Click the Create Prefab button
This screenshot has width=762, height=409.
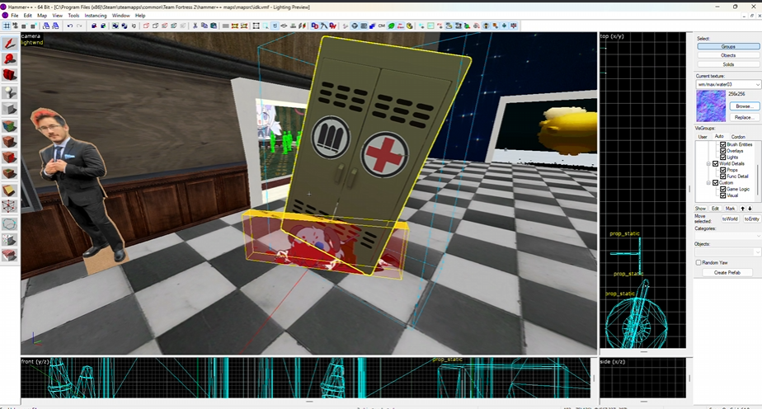point(727,272)
